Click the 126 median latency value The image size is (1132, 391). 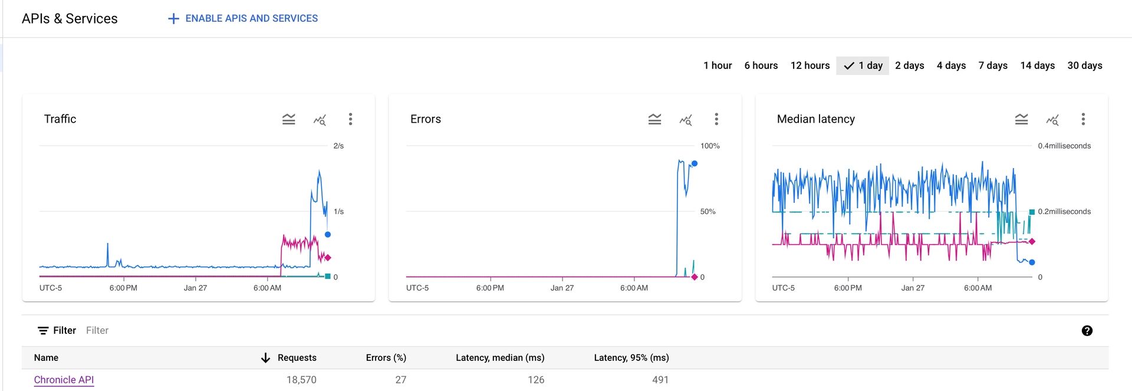536,380
